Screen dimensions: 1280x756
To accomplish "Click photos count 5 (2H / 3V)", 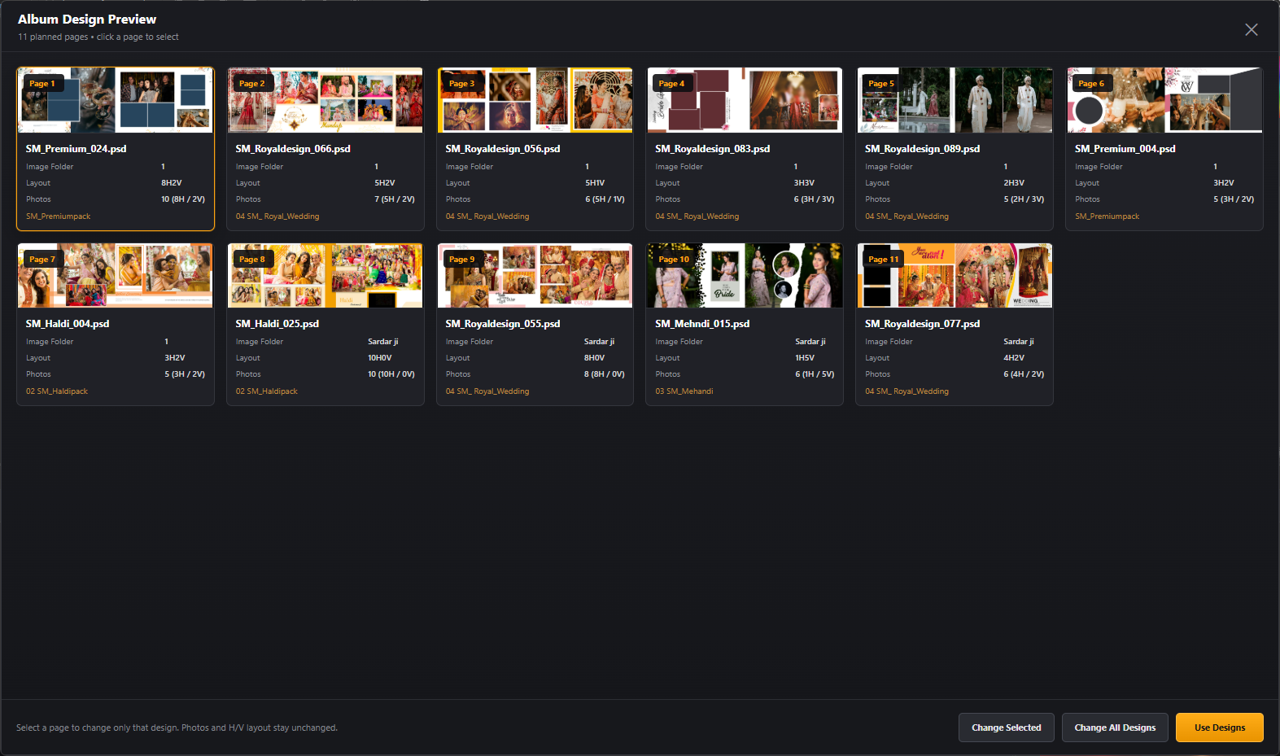I will point(1024,199).
